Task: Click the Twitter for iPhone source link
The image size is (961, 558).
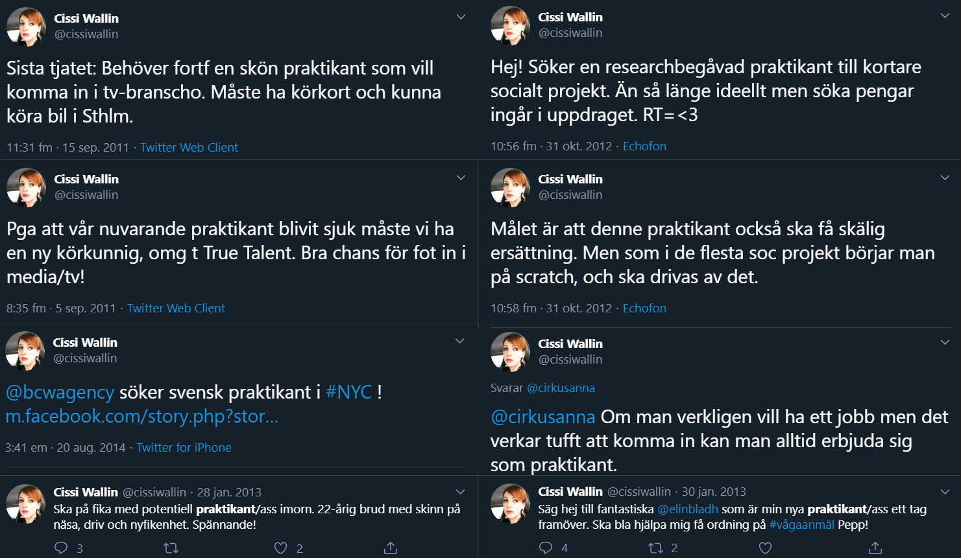Action: tap(184, 447)
